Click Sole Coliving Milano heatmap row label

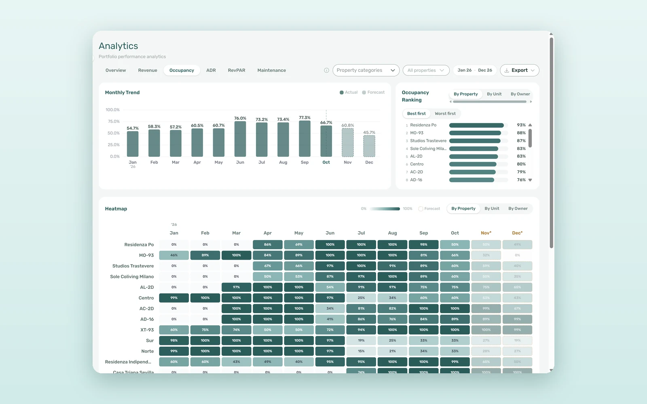[132, 277]
